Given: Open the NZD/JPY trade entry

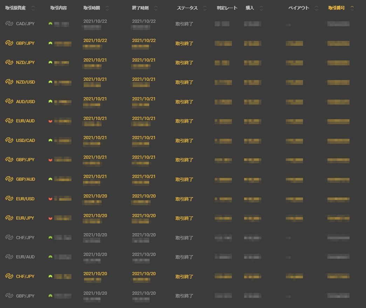Looking at the screenshot, I should 25,63.
